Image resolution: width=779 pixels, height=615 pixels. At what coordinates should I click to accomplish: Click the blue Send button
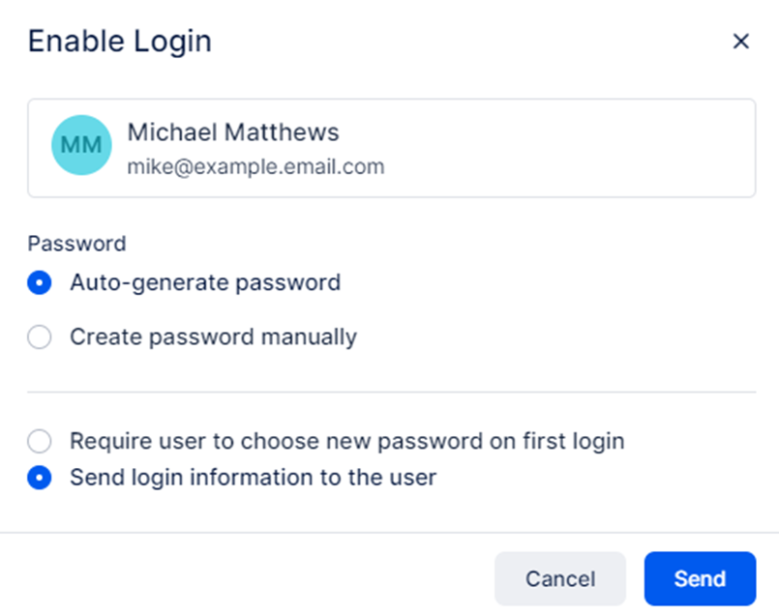click(x=700, y=578)
